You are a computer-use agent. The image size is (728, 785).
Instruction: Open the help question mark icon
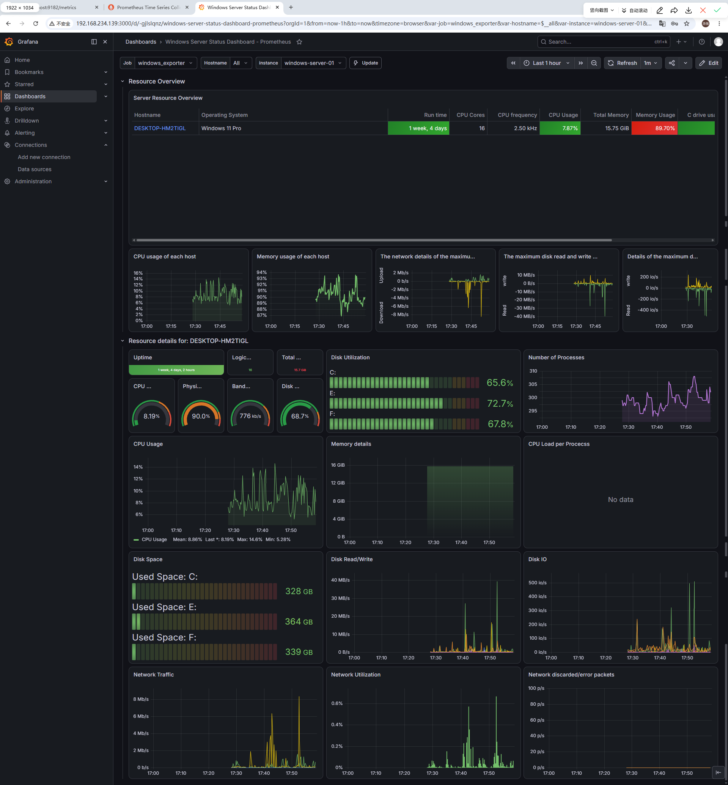pyautogui.click(x=701, y=42)
